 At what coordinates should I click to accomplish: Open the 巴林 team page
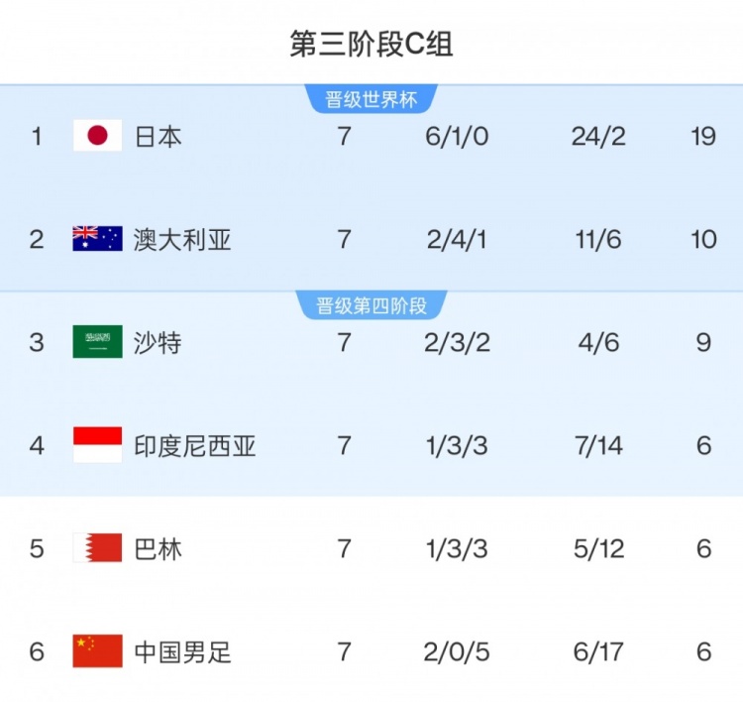(159, 548)
